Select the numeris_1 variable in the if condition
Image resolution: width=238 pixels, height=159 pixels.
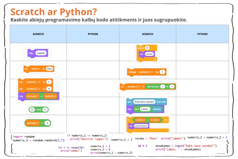point(140,120)
